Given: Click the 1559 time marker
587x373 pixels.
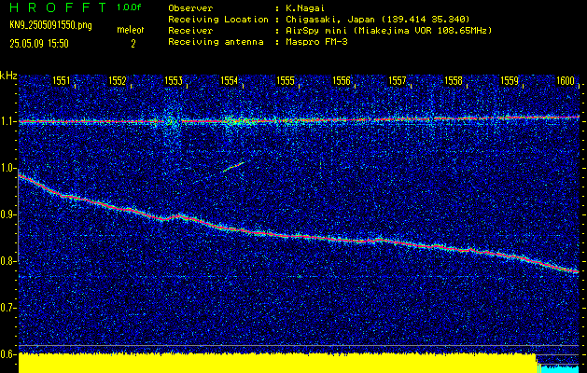Looking at the screenshot, I should tap(510, 81).
